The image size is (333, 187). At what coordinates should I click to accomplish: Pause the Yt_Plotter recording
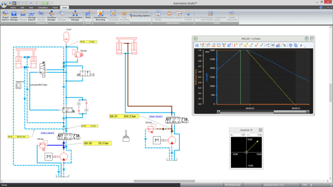point(197,45)
